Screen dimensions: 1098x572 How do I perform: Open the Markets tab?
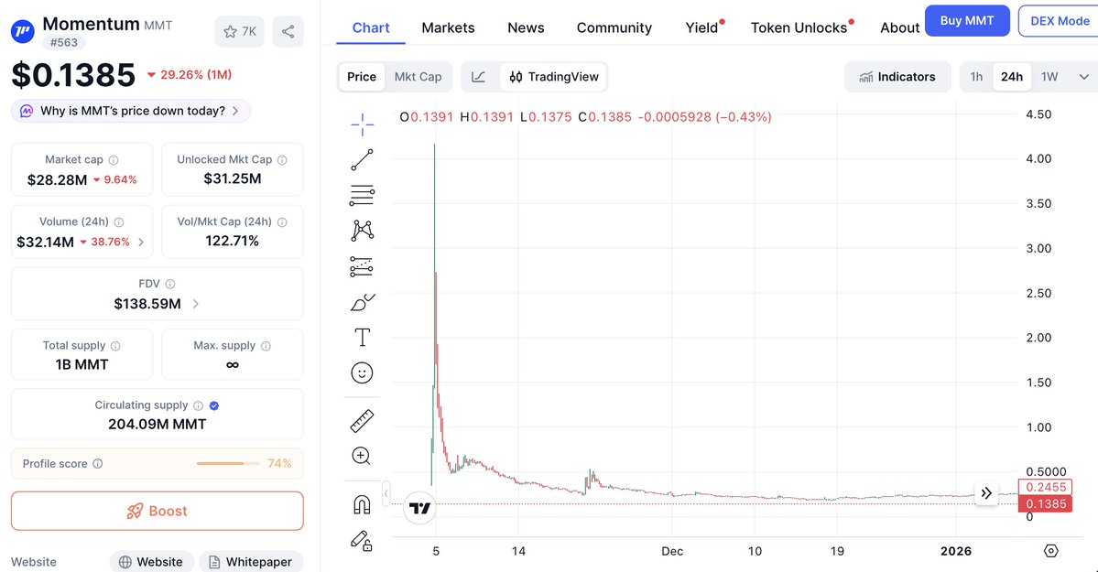pyautogui.click(x=448, y=27)
